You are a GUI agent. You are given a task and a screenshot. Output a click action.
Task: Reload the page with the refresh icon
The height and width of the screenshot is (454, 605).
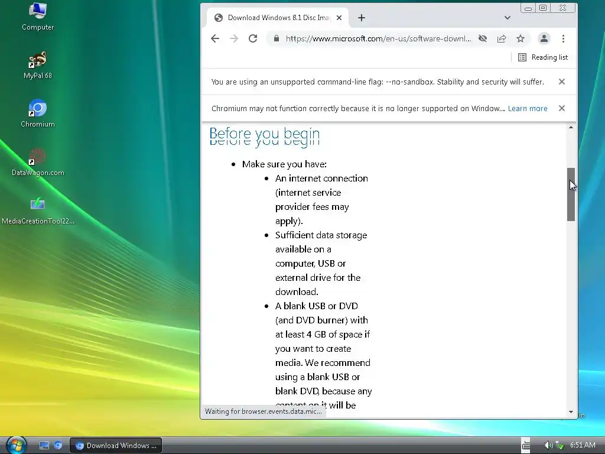(x=253, y=38)
